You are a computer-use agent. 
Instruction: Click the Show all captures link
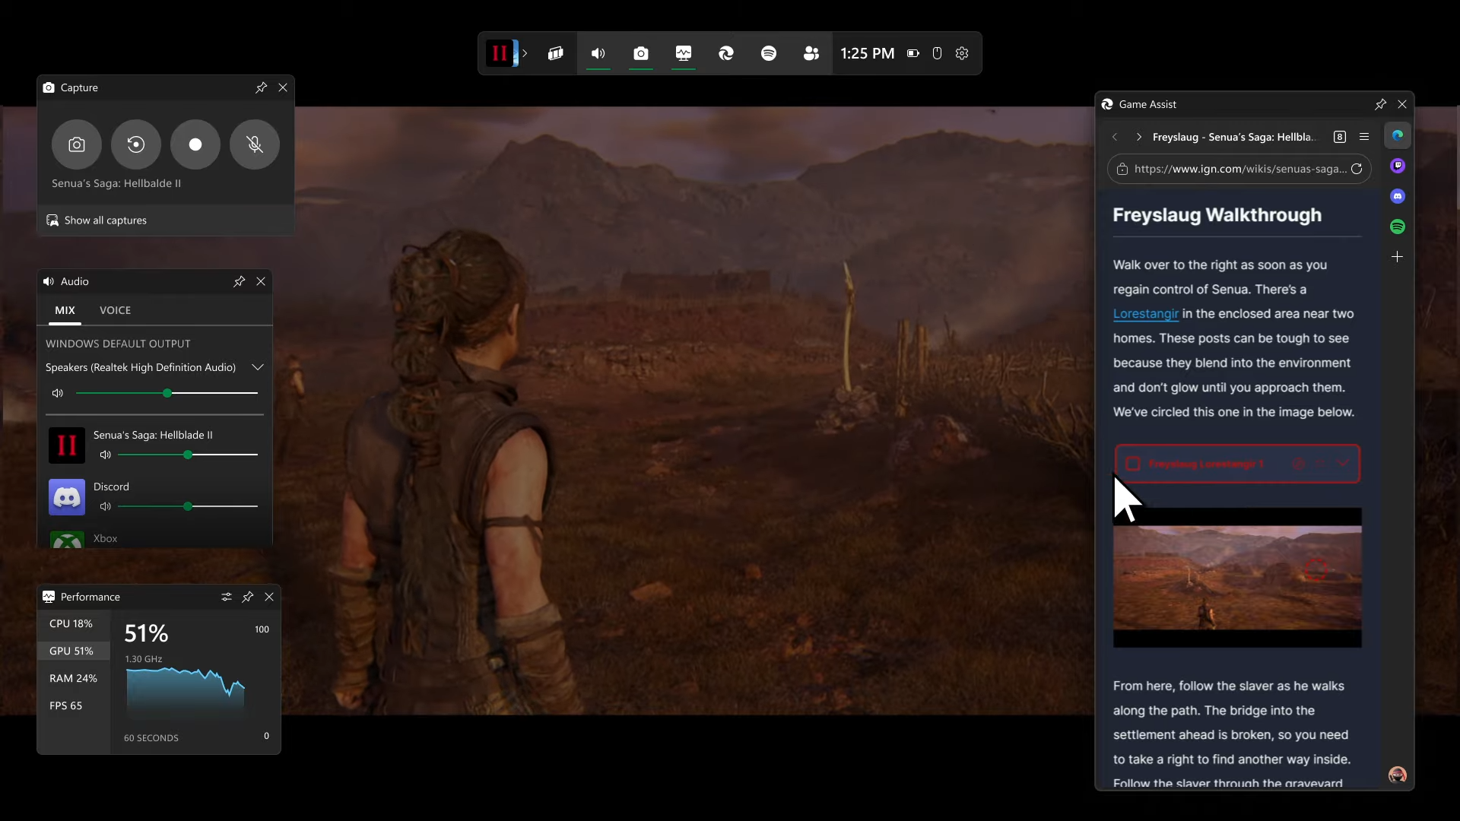click(106, 220)
